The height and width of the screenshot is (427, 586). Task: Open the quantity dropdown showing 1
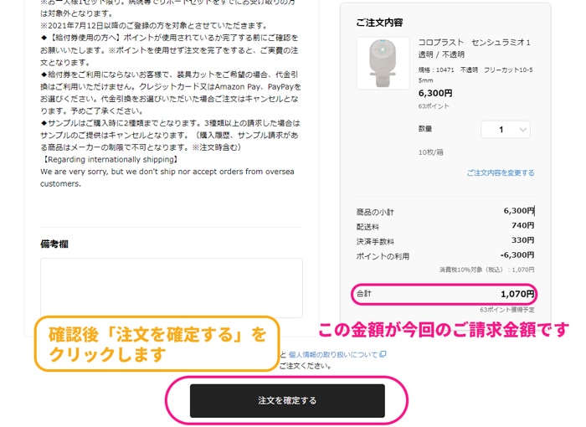point(505,129)
